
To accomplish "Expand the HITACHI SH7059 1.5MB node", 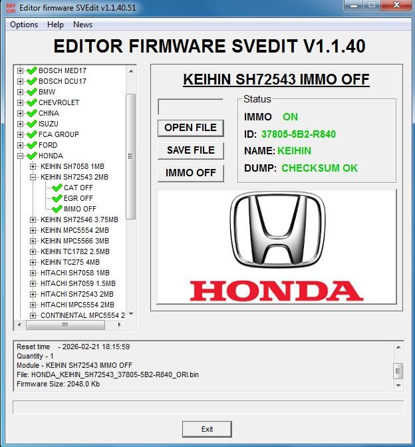I will tap(33, 283).
